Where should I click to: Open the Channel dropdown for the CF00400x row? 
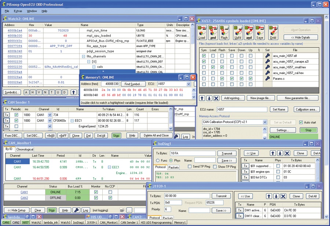pyautogui.click(x=49, y=121)
